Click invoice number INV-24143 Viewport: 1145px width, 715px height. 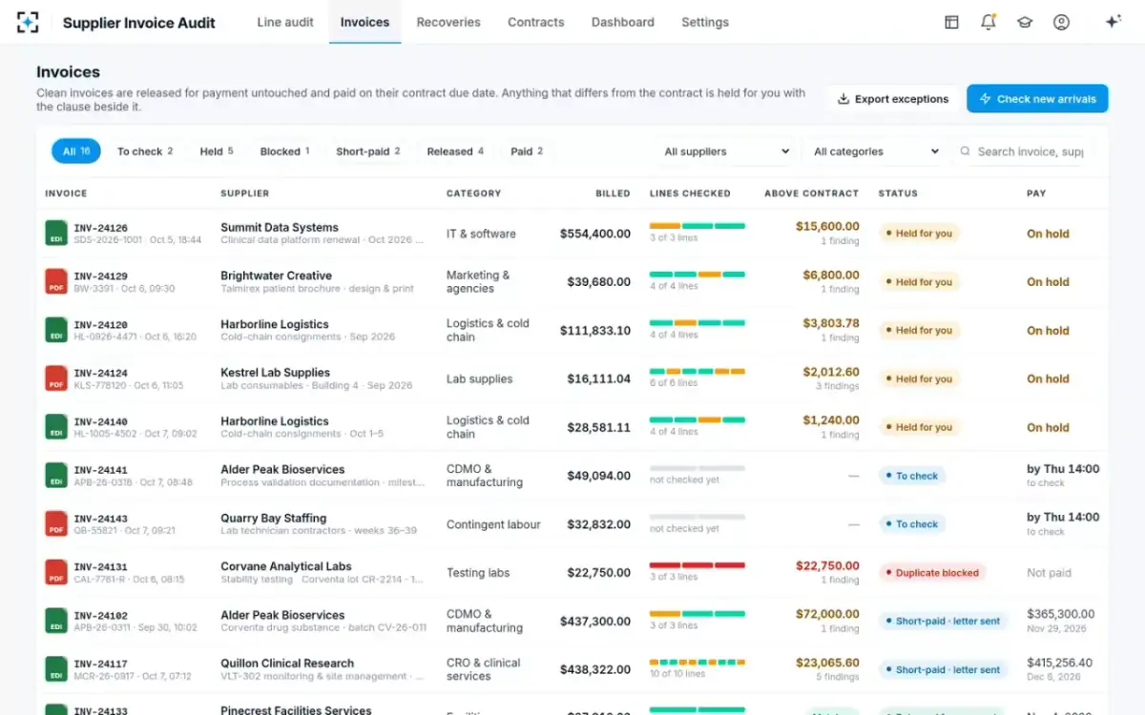pyautogui.click(x=100, y=518)
